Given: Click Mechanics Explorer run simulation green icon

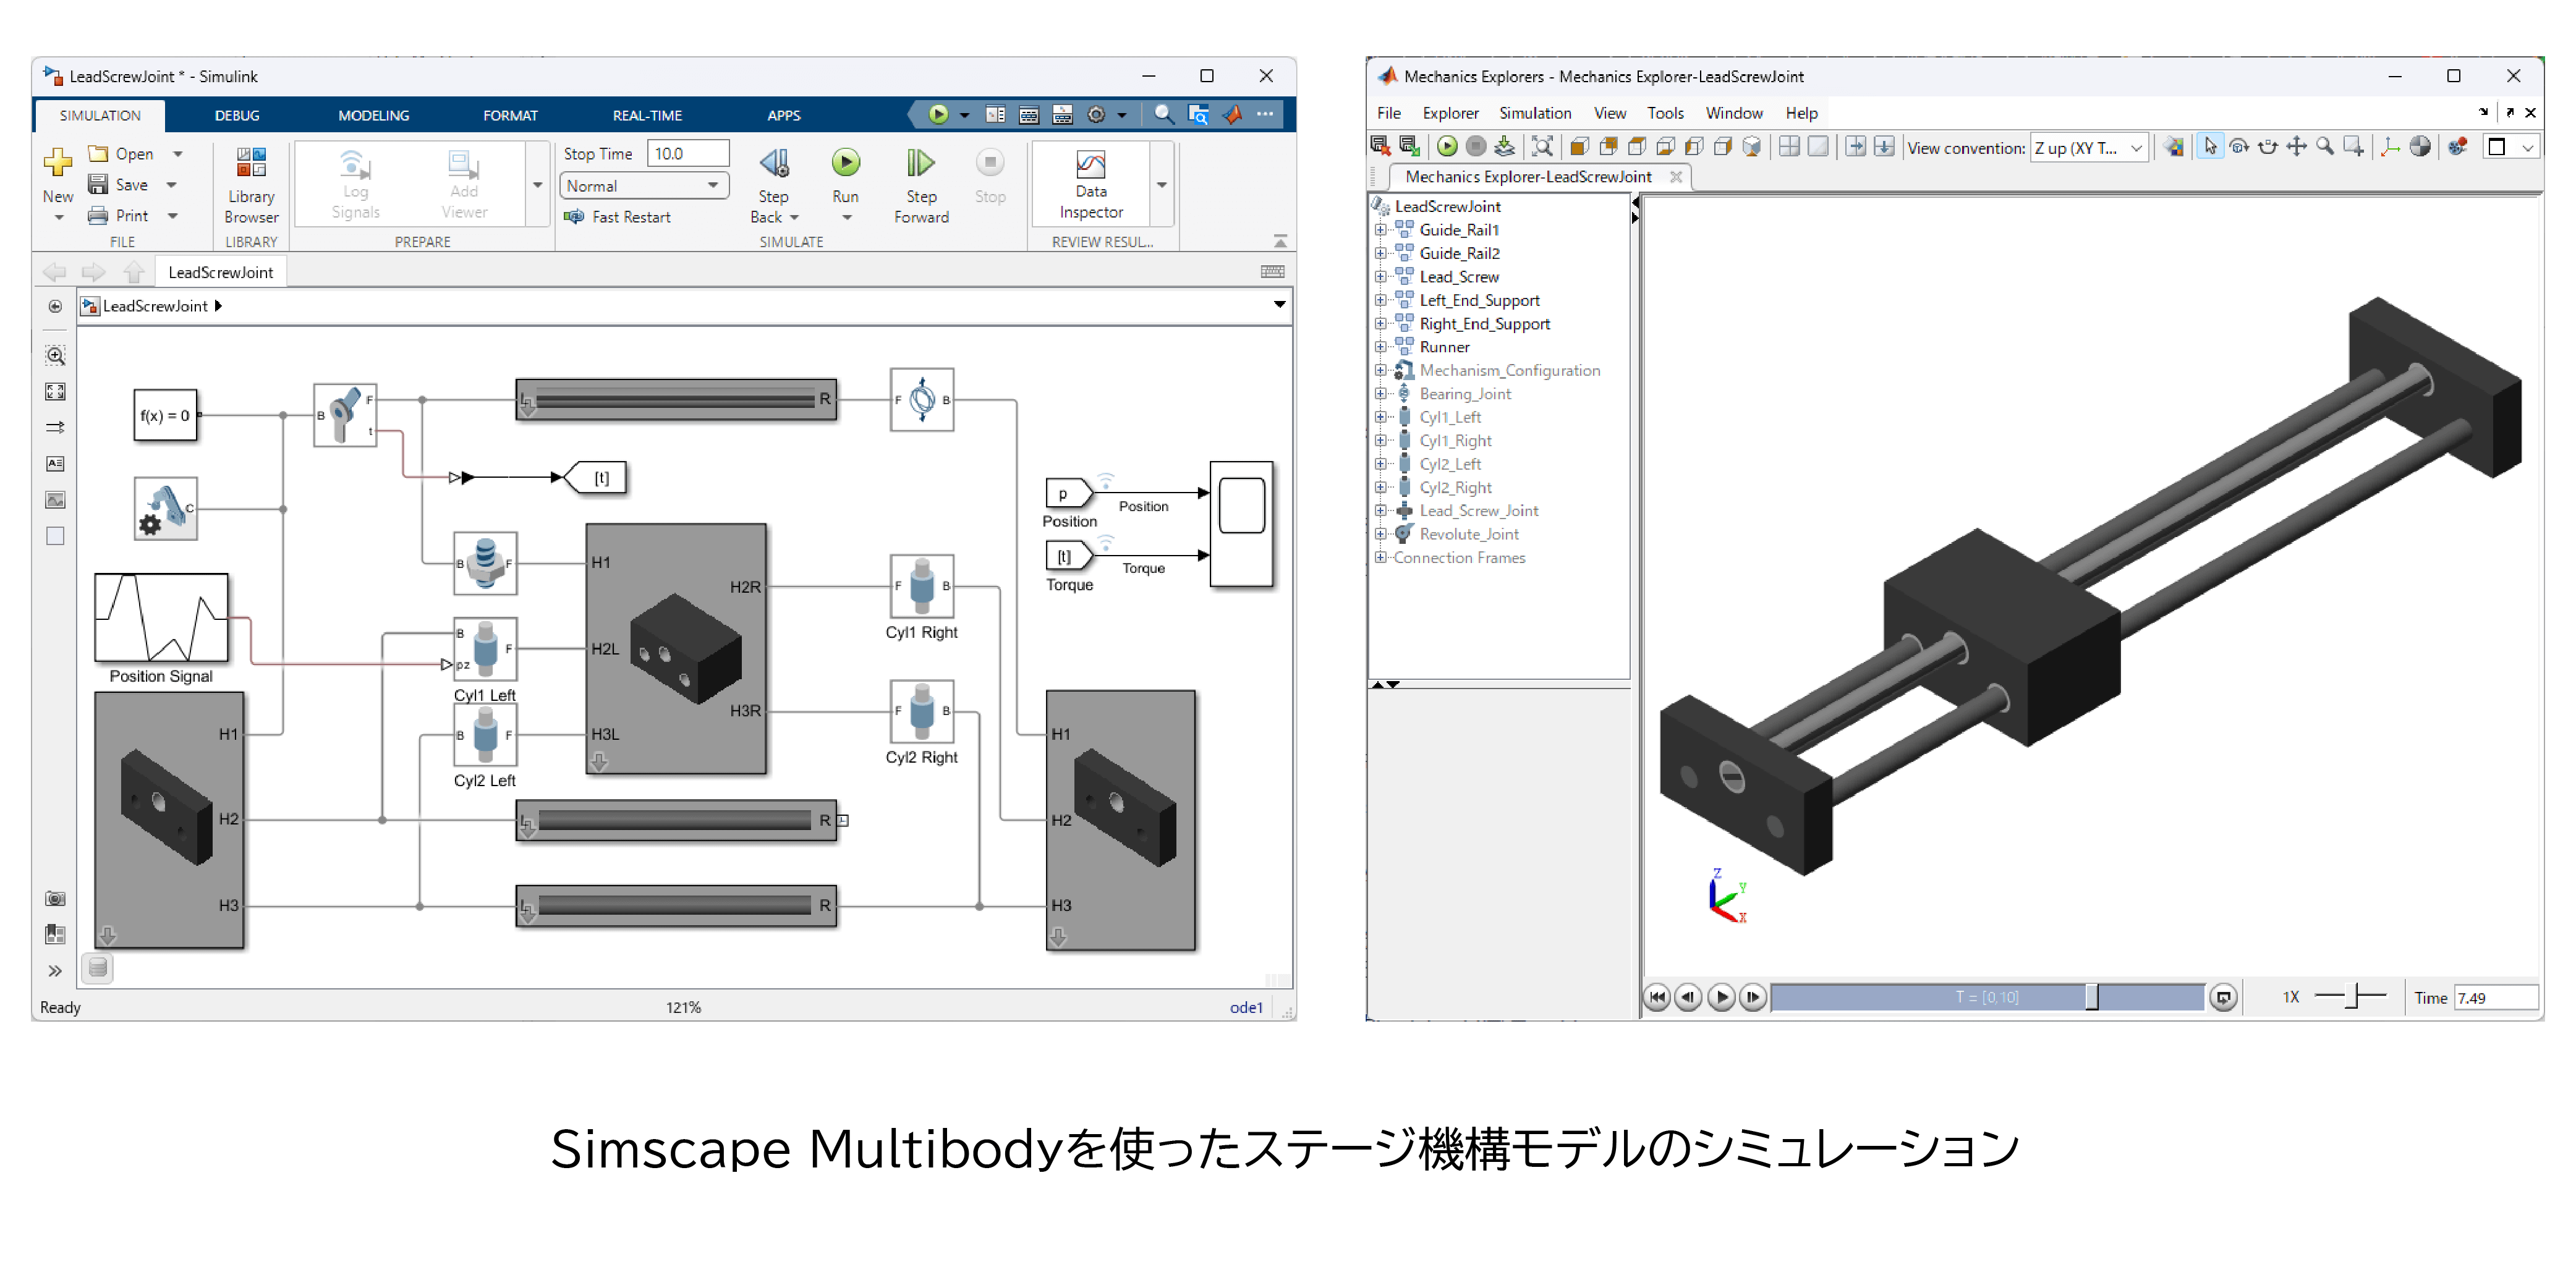Looking at the screenshot, I should (x=1447, y=147).
